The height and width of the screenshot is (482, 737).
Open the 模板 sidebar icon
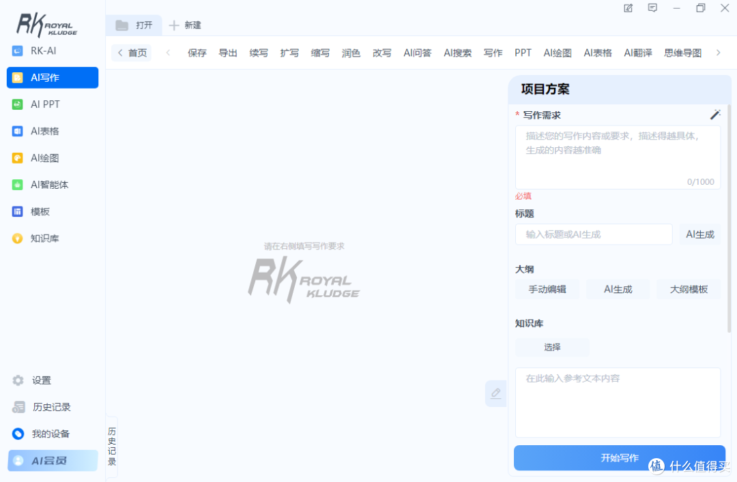[x=17, y=211]
